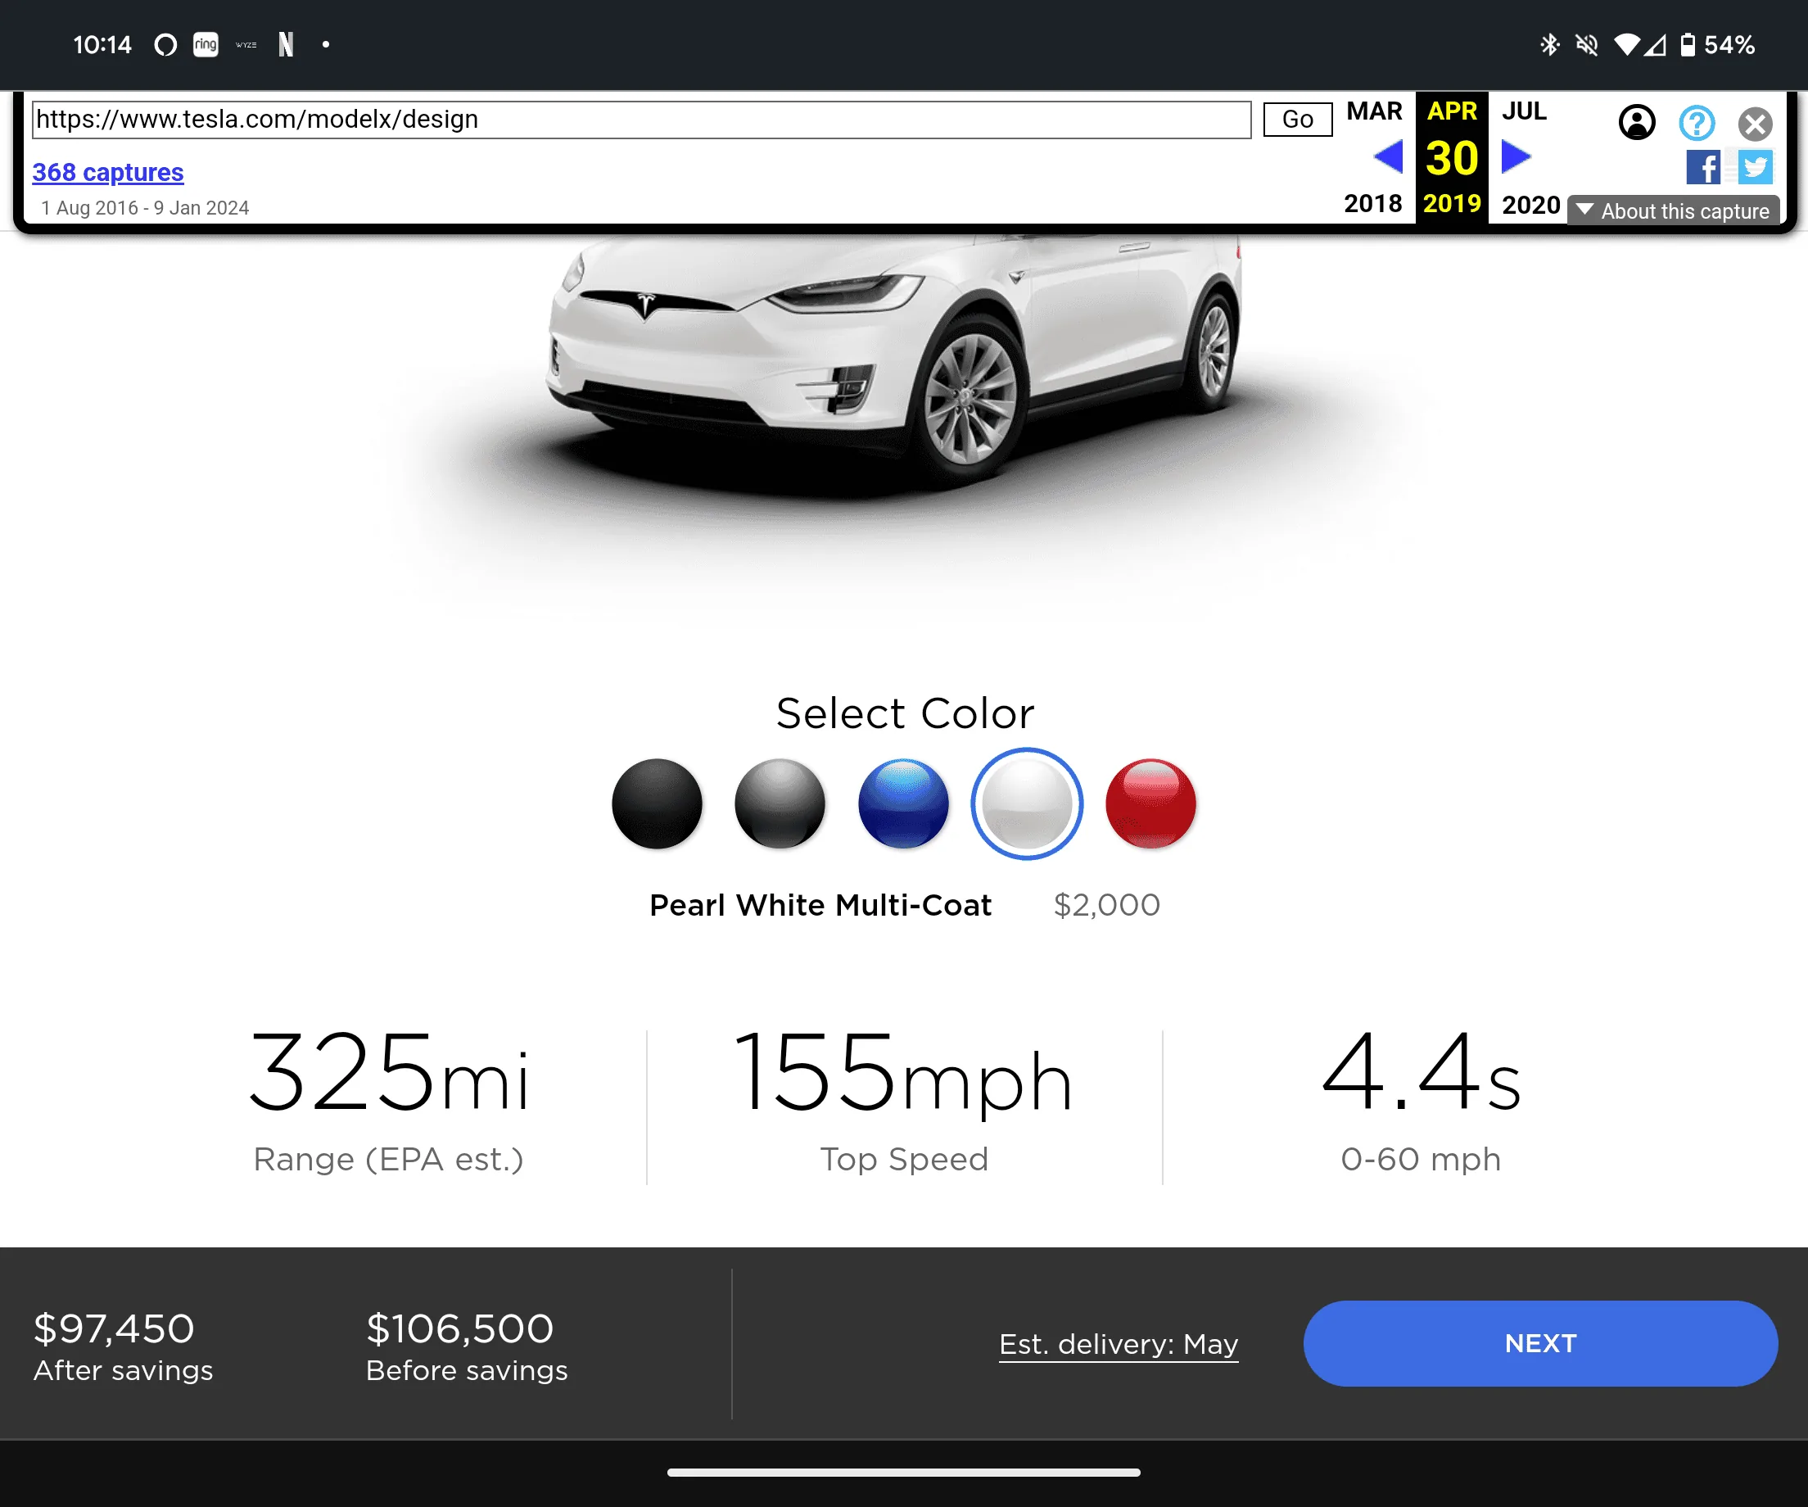Click the 1 Aug 2016 - 9 Jan 2024 range
Viewport: 1808px width, 1507px height.
(x=145, y=208)
